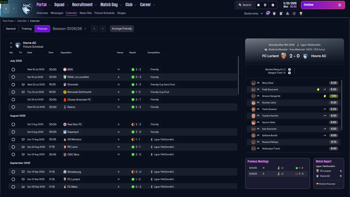
Task: Open the circular arrows transfers shortcut icon
Action: pos(294,13)
